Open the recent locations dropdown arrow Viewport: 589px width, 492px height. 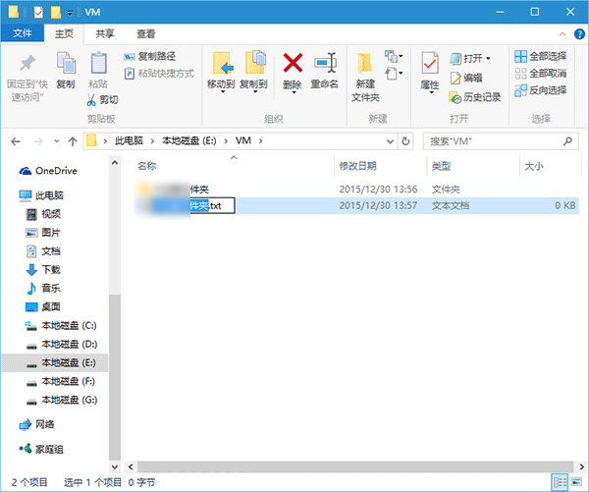pos(56,141)
